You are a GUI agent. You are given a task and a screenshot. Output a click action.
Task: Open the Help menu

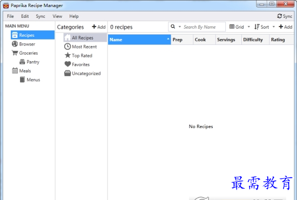(73, 16)
